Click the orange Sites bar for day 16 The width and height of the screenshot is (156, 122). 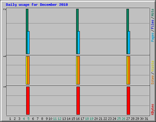pyautogui.click(x=79, y=70)
